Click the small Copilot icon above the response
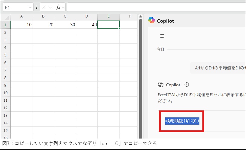This screenshot has width=246, height=150. pyautogui.click(x=161, y=85)
